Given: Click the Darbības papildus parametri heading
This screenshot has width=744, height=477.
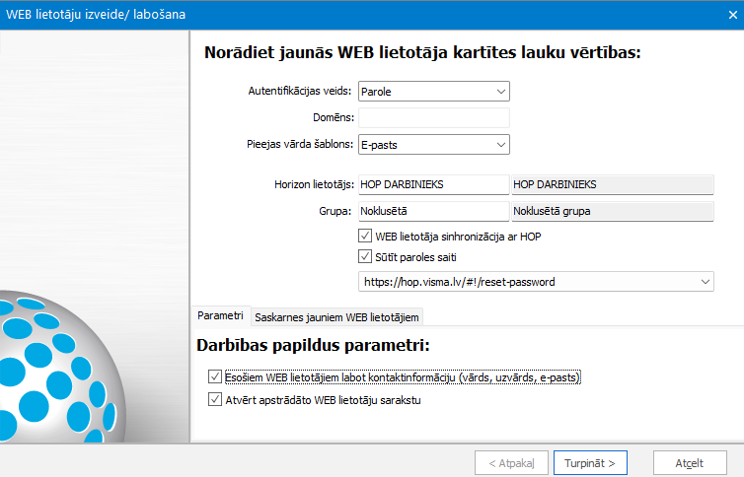Looking at the screenshot, I should (x=313, y=345).
